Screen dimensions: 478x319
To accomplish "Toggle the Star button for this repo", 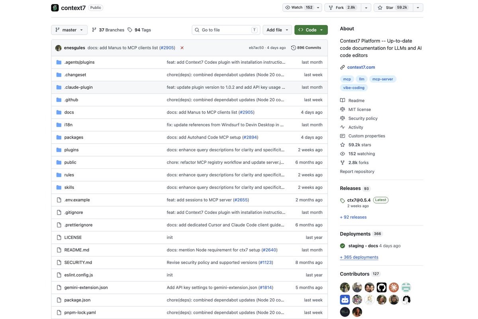I will coord(392,8).
